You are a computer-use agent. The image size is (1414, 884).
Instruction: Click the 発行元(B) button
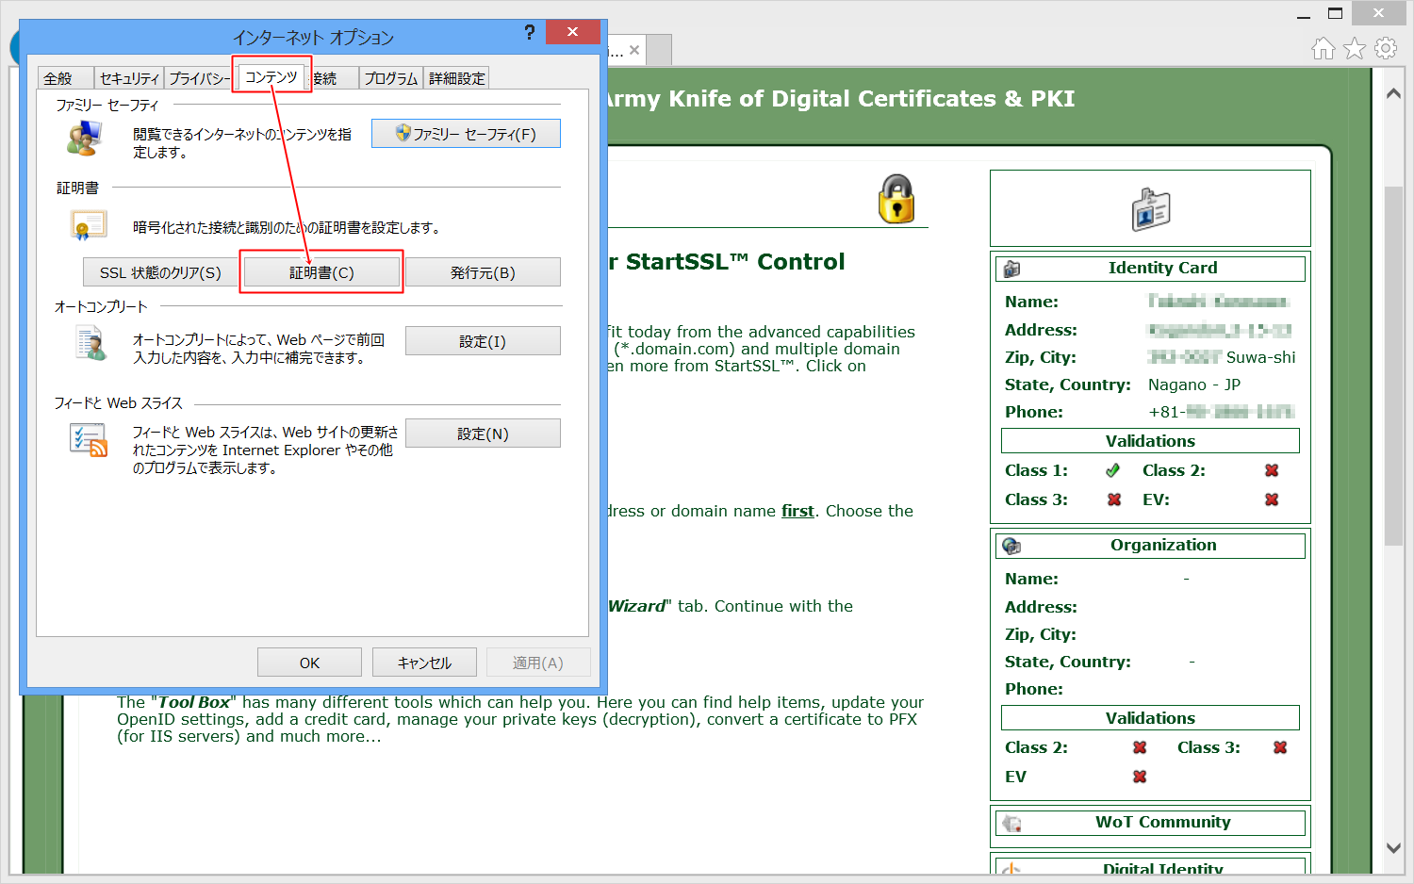click(x=483, y=272)
